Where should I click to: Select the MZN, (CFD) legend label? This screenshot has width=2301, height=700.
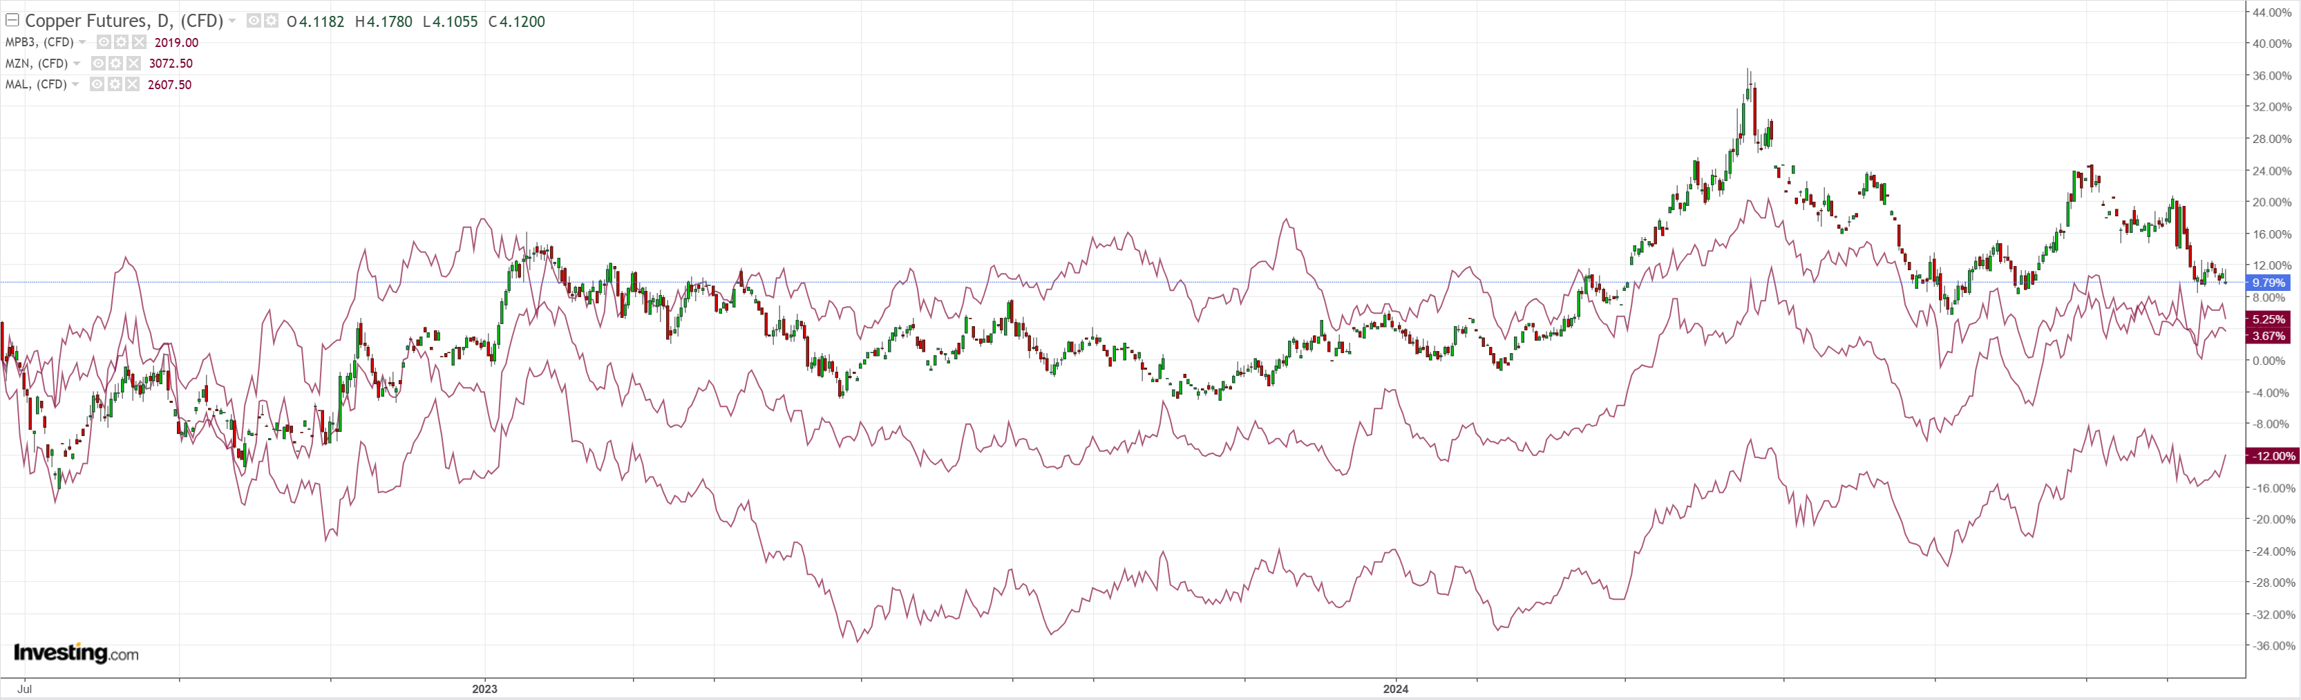tap(37, 64)
